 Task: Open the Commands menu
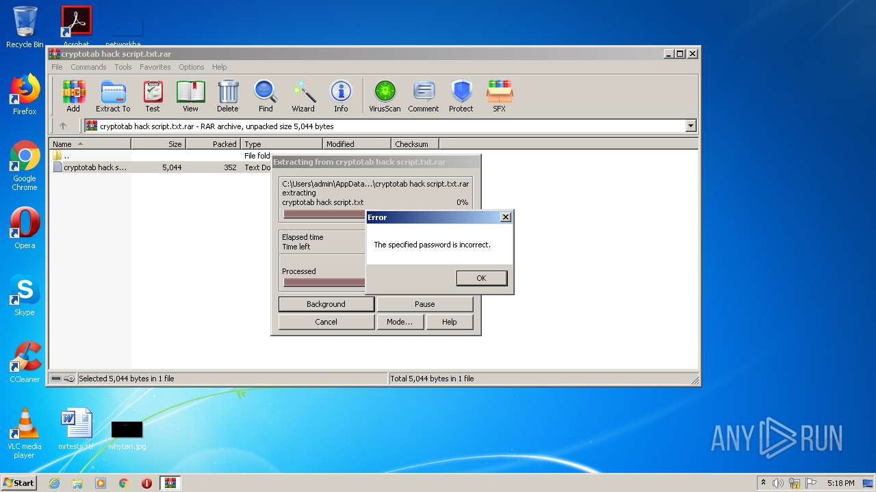(88, 67)
